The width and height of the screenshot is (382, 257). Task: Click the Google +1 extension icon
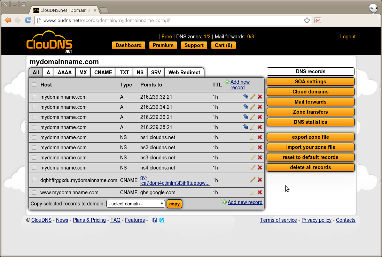click(318, 21)
